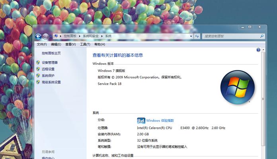This screenshot has height=159, width=277.
Task: Open 设备管理器 link
Action: point(50,62)
